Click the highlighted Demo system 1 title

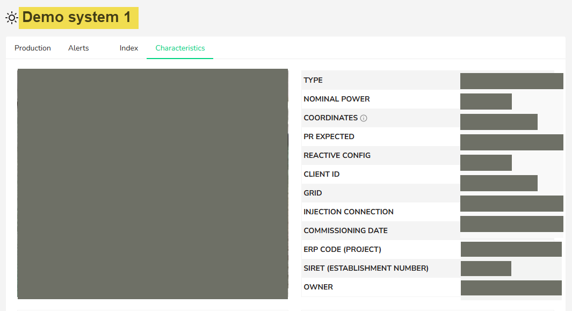tap(78, 17)
